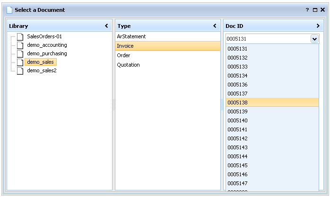Viewport: 330px width, 197px height.
Task: Collapse the Type panel
Action: pos(215,26)
